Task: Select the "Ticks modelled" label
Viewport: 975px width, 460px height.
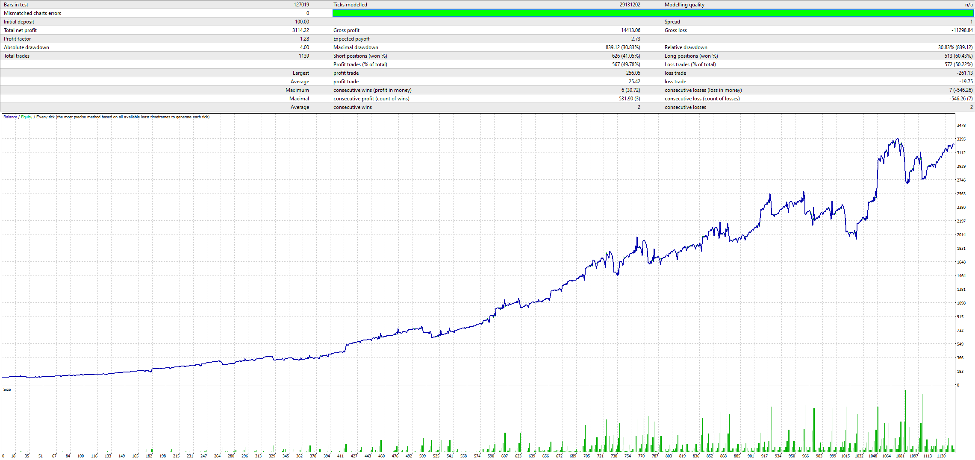Action: click(350, 5)
